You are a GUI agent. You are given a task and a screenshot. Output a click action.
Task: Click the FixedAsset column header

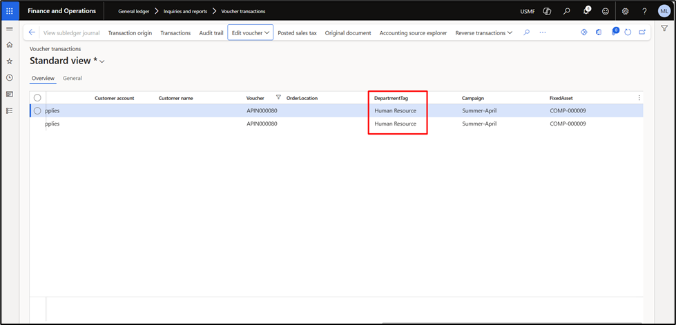point(561,98)
